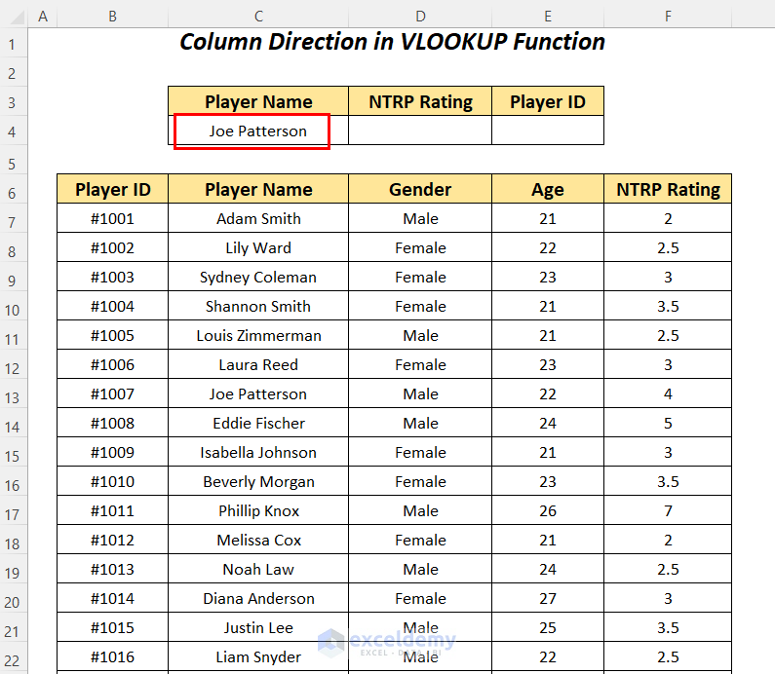Select the cell 'Liam Snyder'
This screenshot has height=674, width=775.
tap(258, 656)
